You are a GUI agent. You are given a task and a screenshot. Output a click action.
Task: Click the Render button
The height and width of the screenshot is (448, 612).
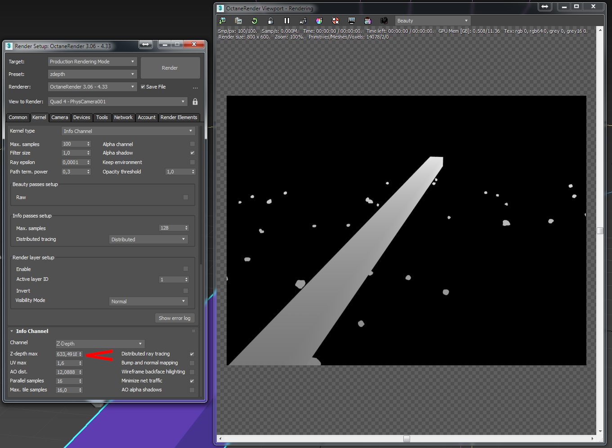click(x=170, y=68)
